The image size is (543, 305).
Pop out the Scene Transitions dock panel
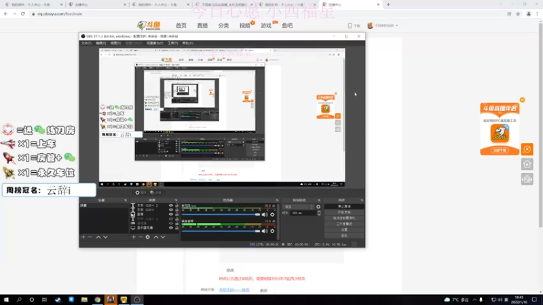click(319, 200)
